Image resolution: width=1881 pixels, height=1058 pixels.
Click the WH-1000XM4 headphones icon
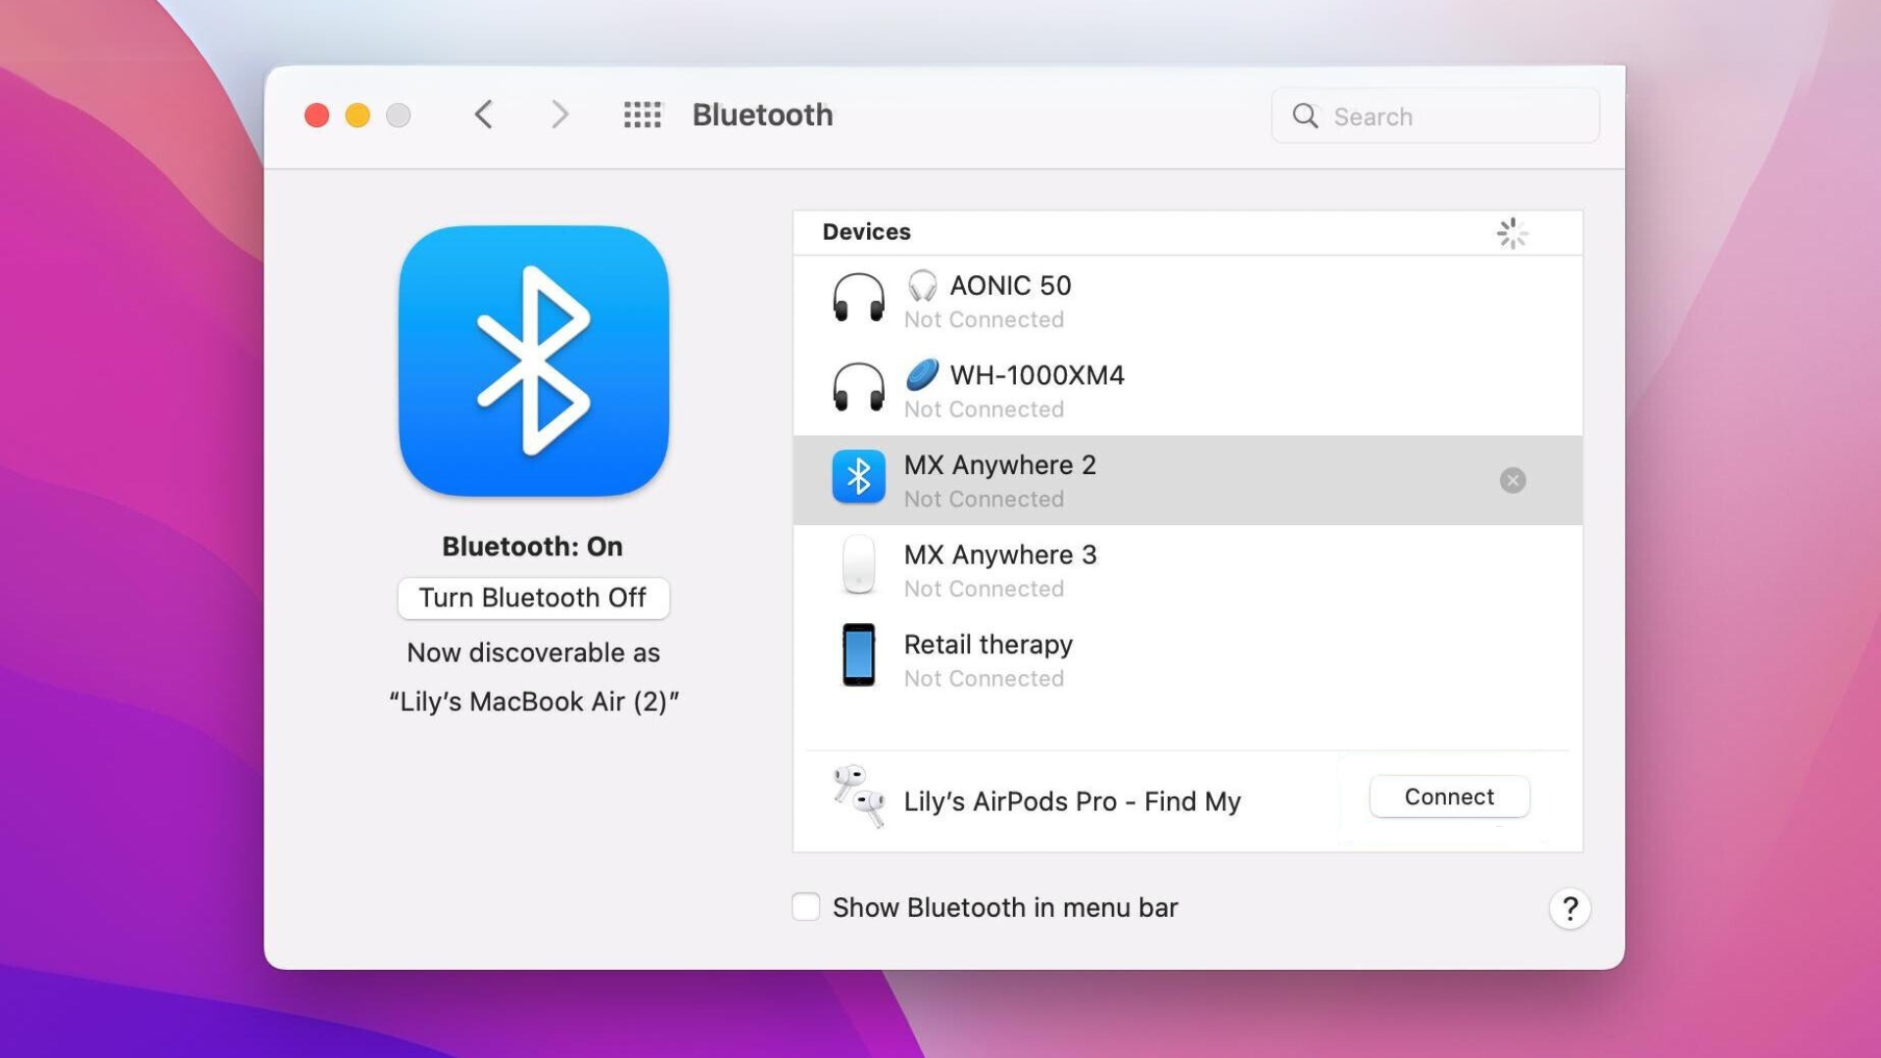pos(858,388)
